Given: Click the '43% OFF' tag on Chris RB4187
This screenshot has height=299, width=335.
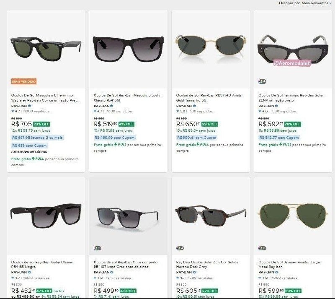Looking at the screenshot, I should (128, 291).
